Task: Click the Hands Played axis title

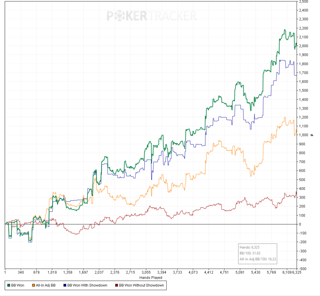Action: coord(151,277)
